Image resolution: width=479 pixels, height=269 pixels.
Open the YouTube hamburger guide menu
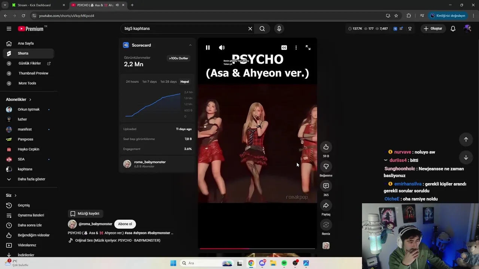(9, 28)
